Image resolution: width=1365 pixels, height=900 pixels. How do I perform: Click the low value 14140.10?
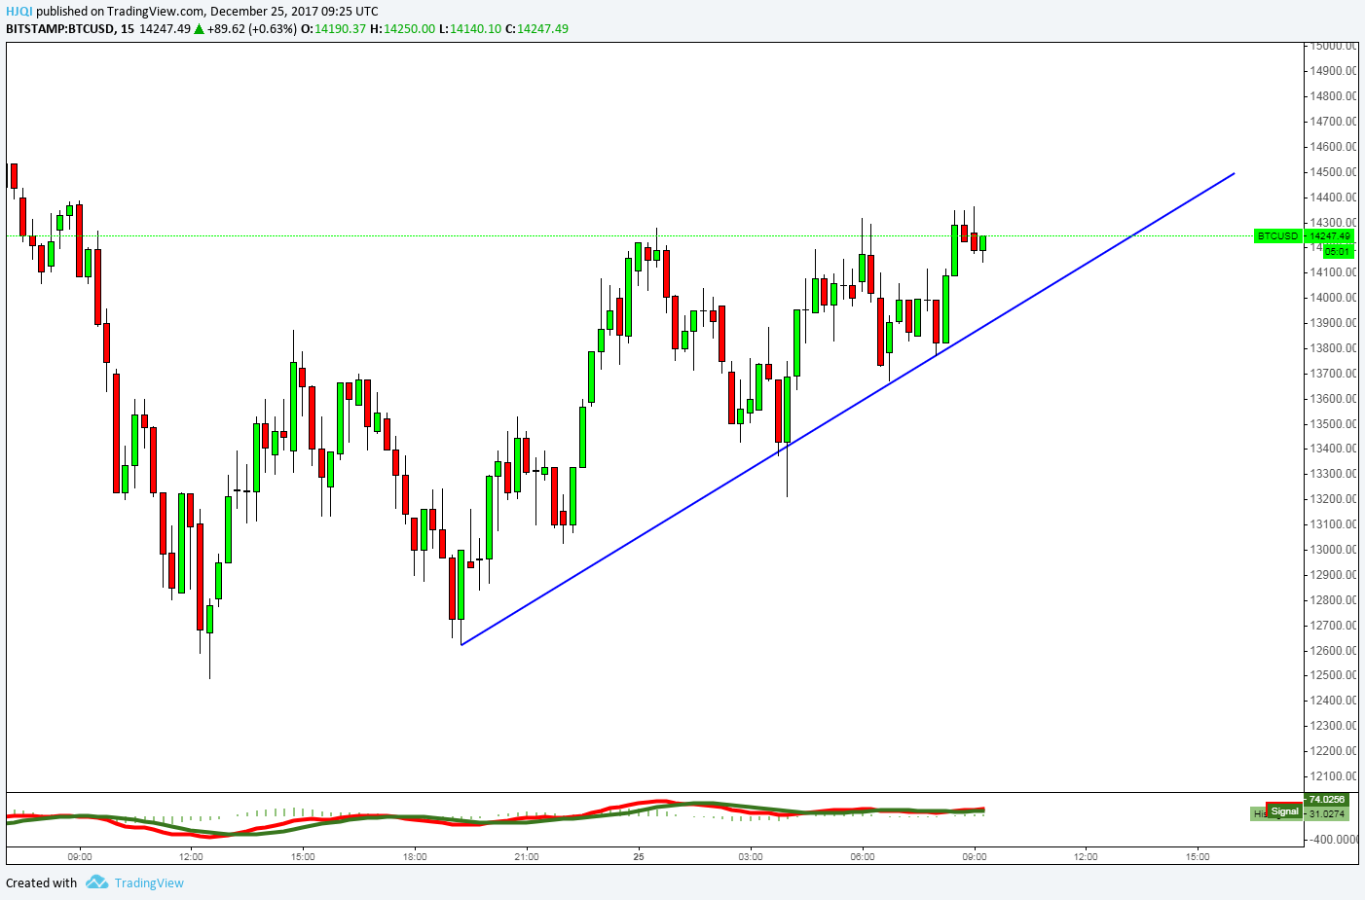point(475,28)
